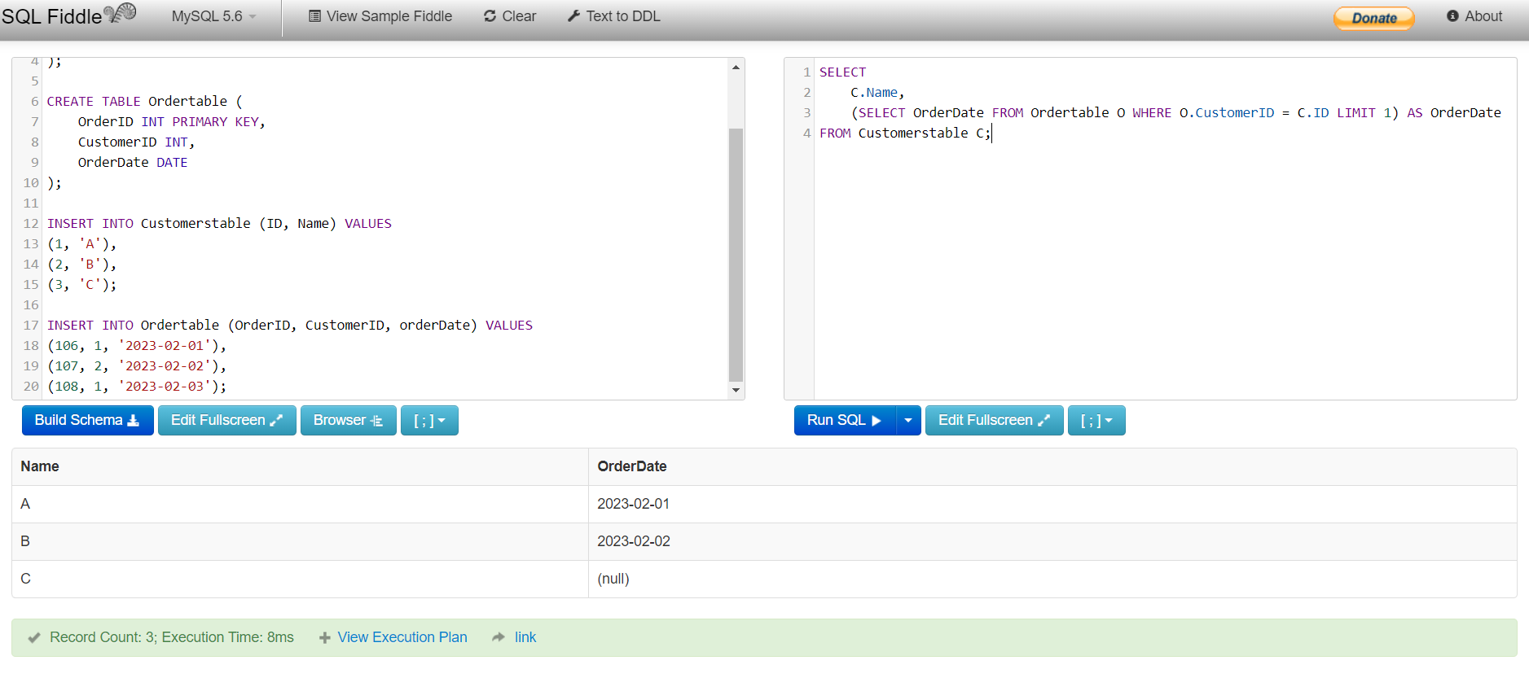Expand query editor with Edit Fullscreen

click(994, 420)
